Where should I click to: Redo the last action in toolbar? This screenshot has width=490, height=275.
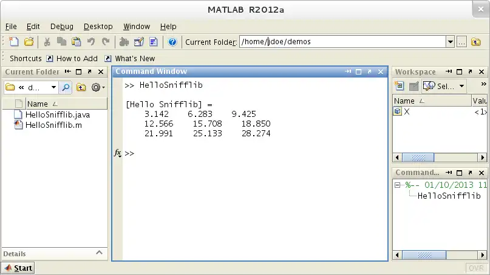tap(106, 42)
